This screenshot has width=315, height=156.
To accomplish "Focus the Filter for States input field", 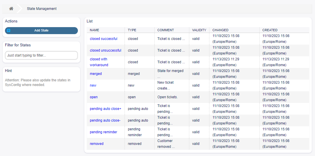I will click(x=41, y=55).
